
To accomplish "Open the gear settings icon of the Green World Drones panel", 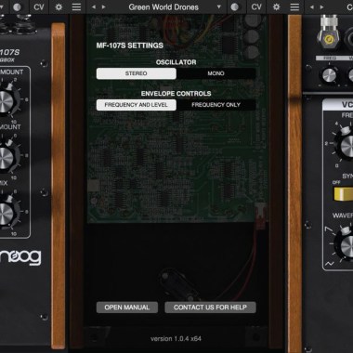I will coord(277,7).
